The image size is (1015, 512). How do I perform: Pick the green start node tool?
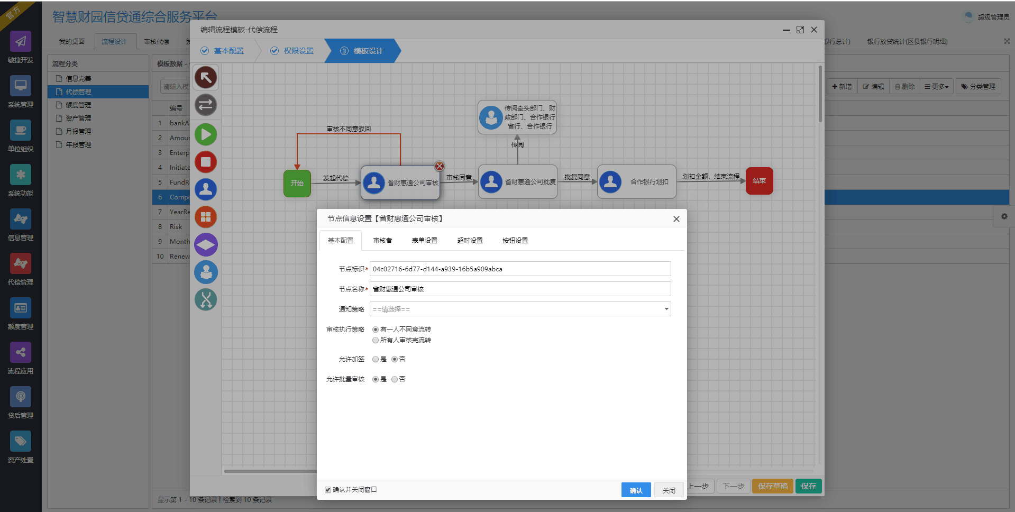click(206, 134)
